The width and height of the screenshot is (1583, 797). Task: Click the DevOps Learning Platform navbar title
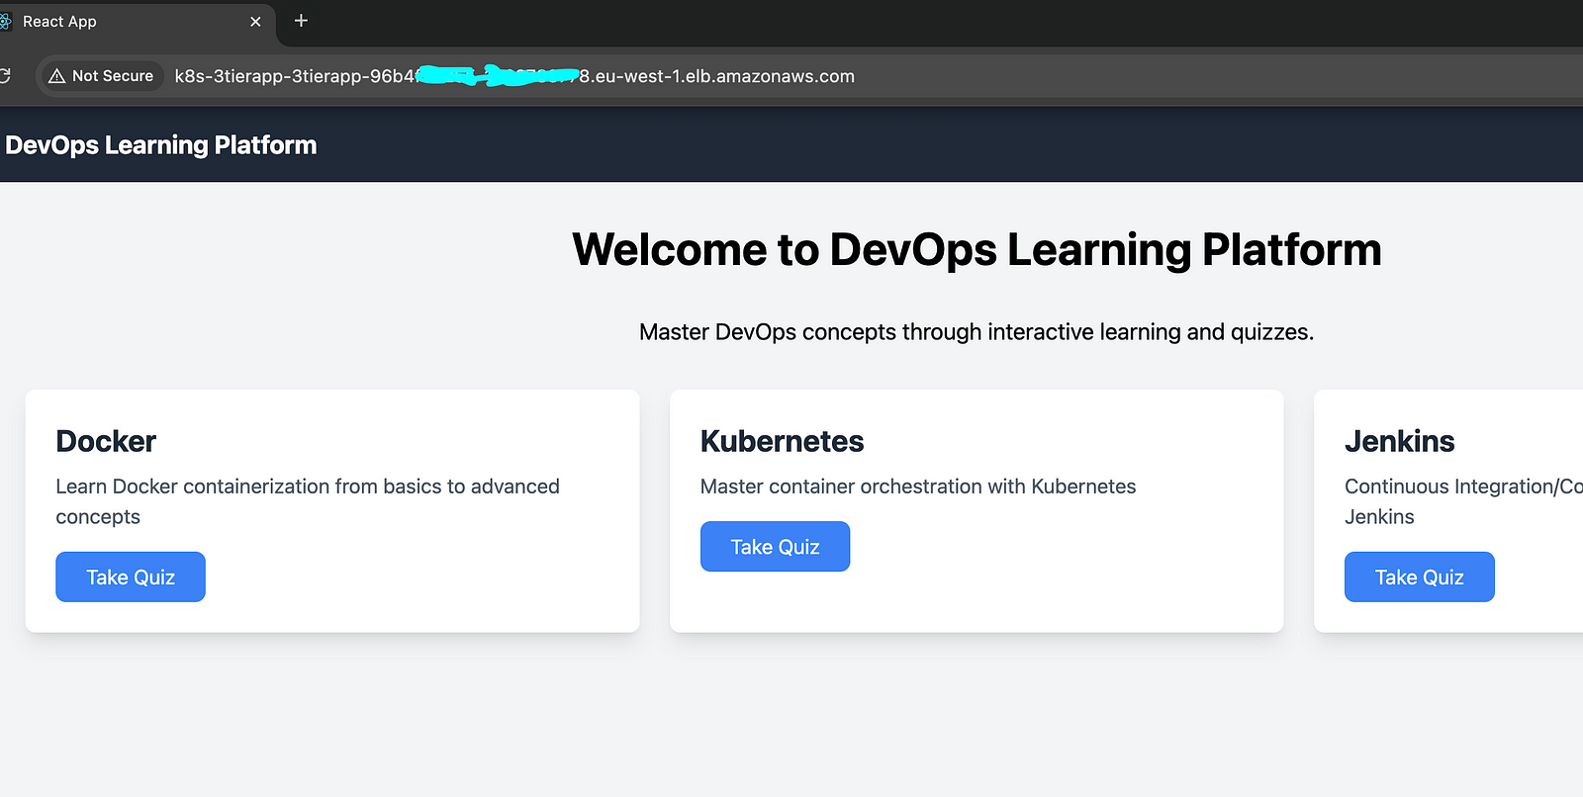(x=160, y=145)
